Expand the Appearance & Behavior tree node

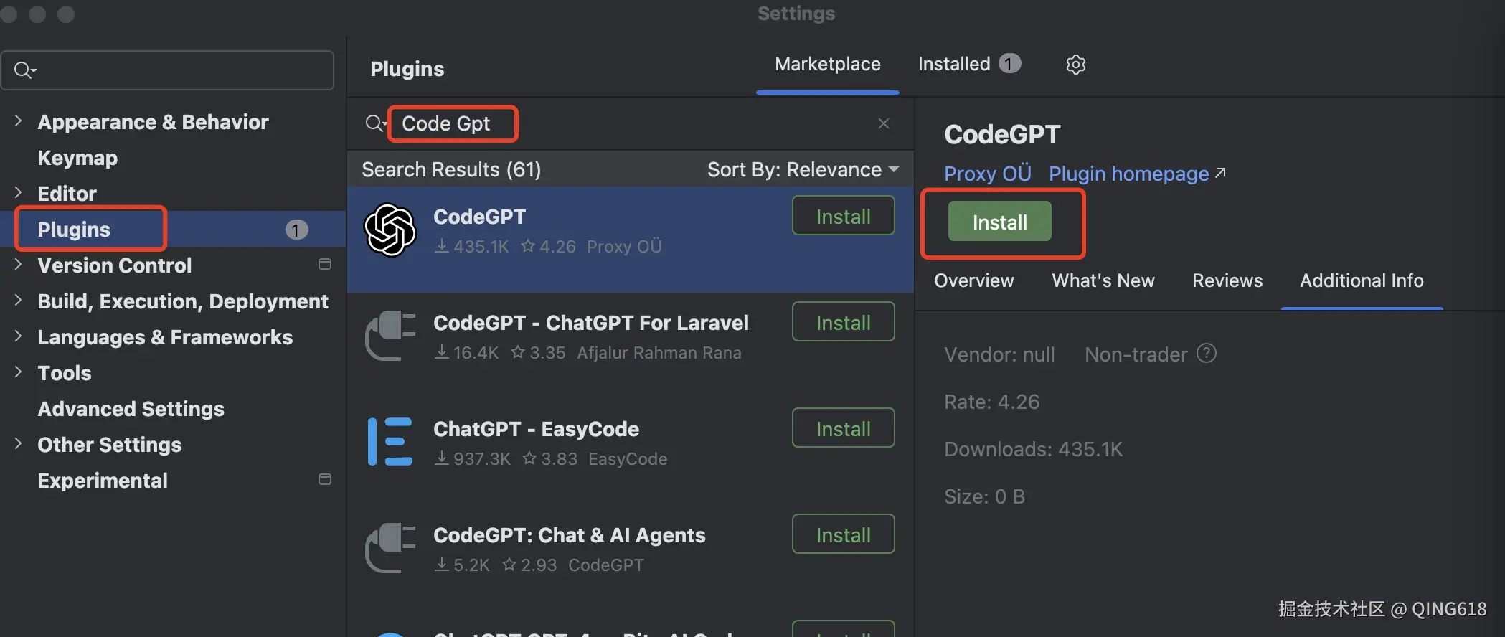click(19, 121)
